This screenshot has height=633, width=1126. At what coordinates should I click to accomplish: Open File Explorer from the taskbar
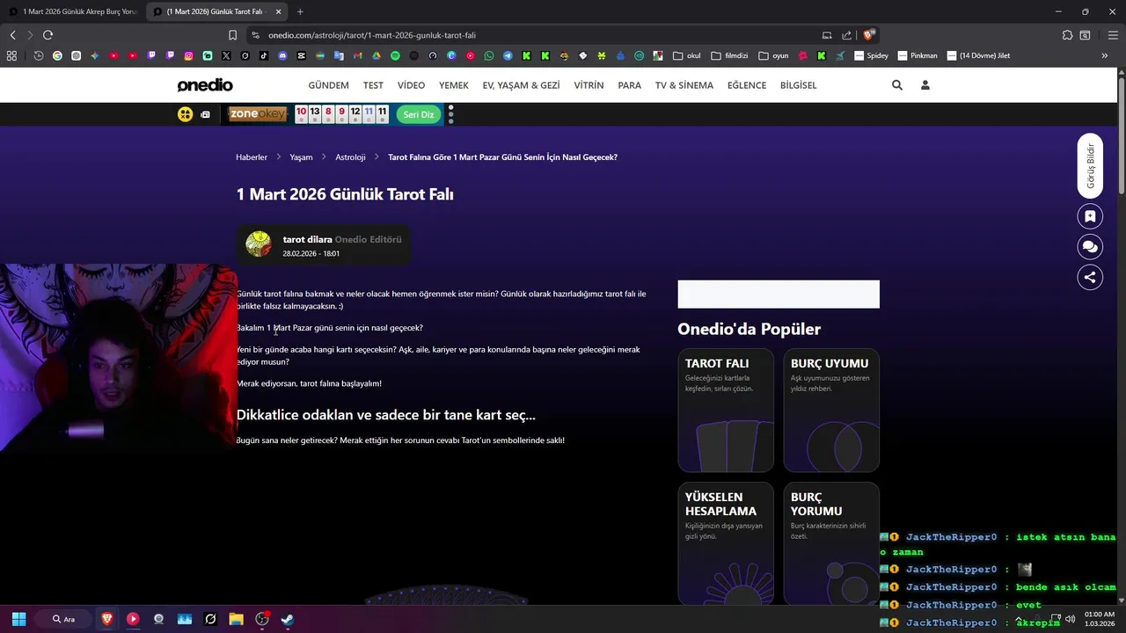tap(236, 619)
